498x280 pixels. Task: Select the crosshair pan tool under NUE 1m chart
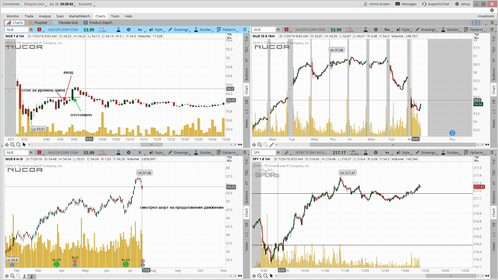click(7, 145)
